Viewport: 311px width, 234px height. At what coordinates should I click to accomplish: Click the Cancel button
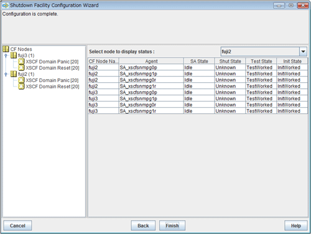pyautogui.click(x=17, y=225)
